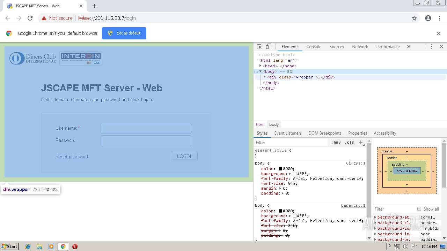This screenshot has width=447, height=251.
Task: Select the Styles pane tab
Action: pyautogui.click(x=262, y=133)
